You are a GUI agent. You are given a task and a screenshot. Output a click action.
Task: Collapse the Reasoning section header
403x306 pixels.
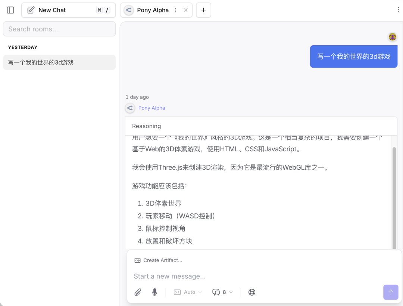click(261, 126)
